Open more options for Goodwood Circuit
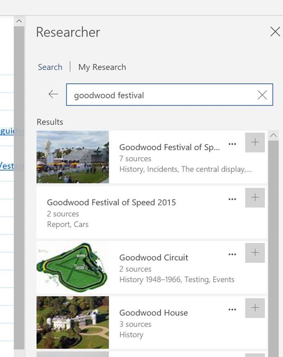This screenshot has width=283, height=357. [x=232, y=254]
